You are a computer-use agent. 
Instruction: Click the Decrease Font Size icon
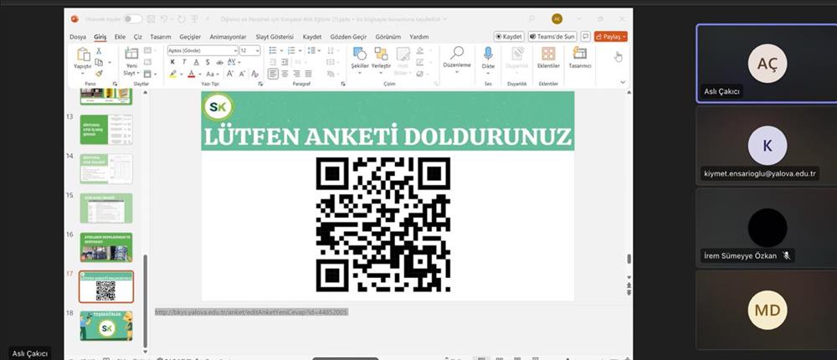coord(241,74)
